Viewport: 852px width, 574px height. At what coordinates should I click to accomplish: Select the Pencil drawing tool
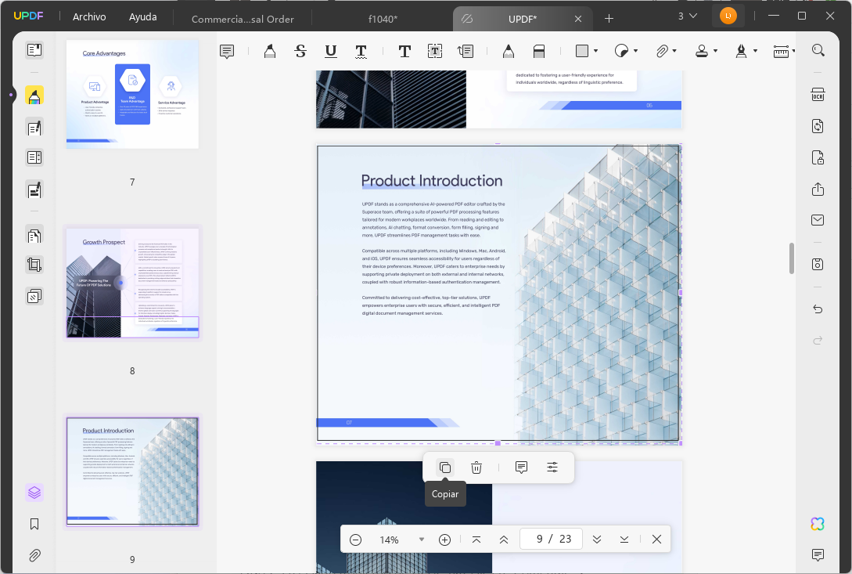coord(508,51)
